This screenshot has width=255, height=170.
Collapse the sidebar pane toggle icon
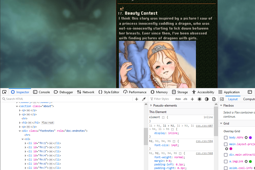pos(222,99)
